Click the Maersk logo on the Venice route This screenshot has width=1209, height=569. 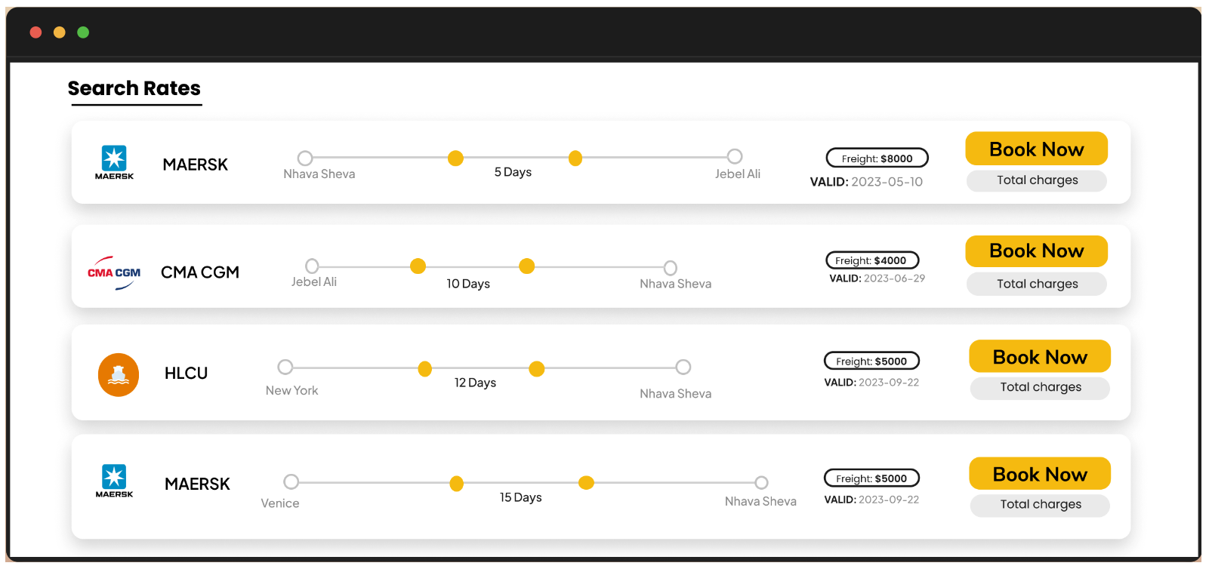pyautogui.click(x=114, y=481)
